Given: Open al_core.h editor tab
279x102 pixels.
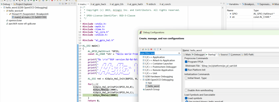Looking at the screenshot, I should point(165,4).
